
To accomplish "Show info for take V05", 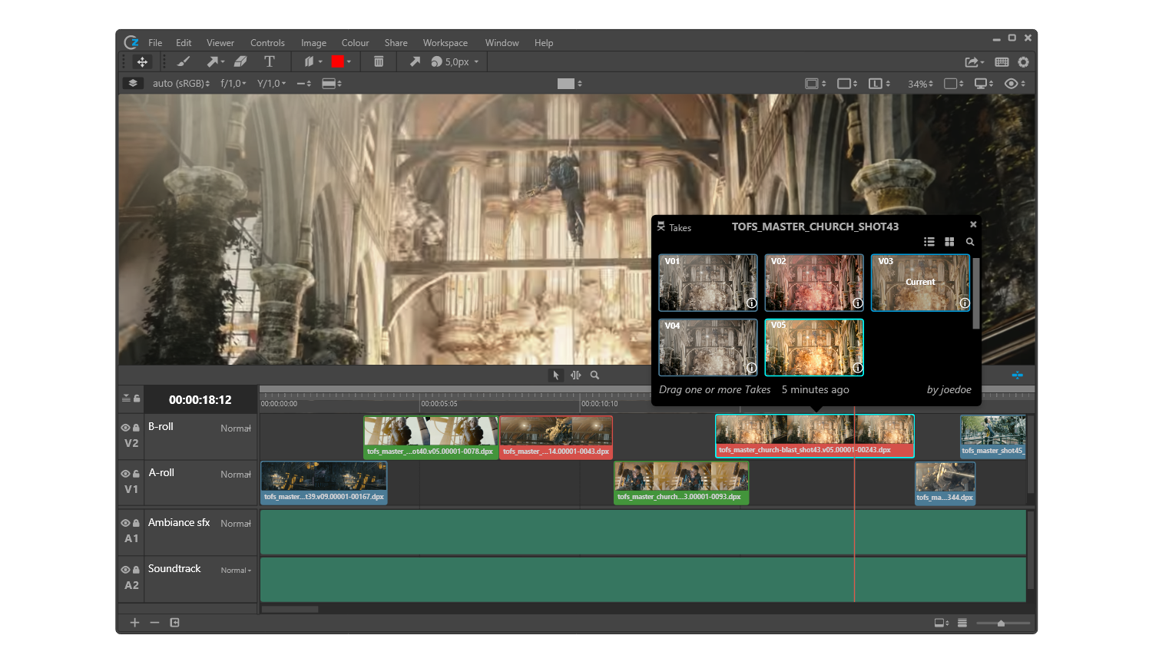I will [x=858, y=368].
